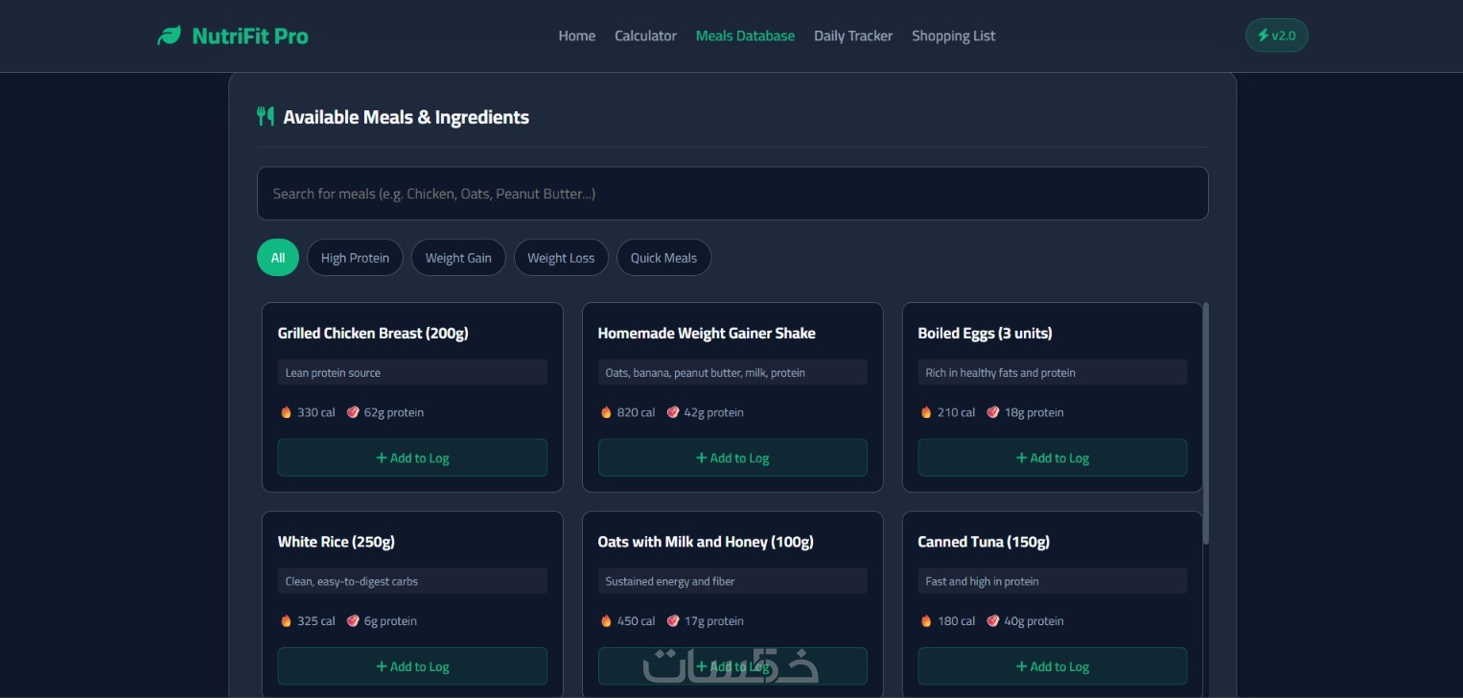Click the meat icon beside 18g protein

pos(993,412)
